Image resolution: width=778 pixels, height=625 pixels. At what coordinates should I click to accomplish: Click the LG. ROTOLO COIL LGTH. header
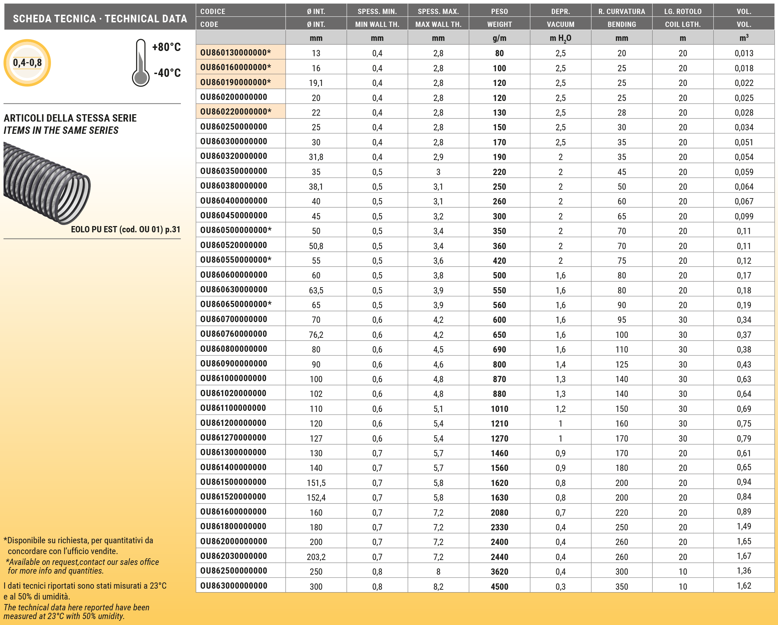click(682, 17)
